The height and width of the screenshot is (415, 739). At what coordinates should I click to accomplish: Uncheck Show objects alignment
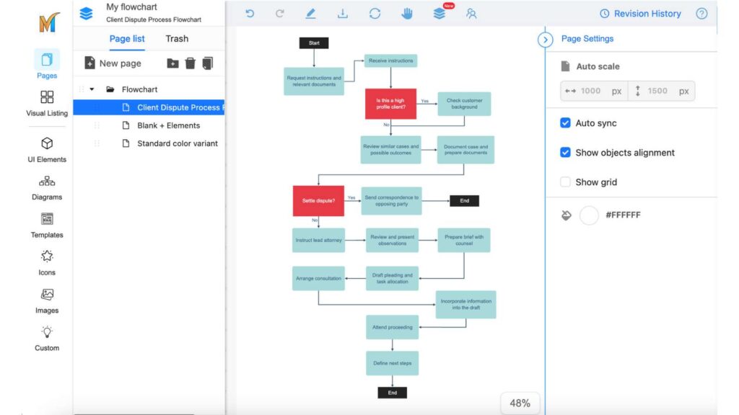point(565,152)
